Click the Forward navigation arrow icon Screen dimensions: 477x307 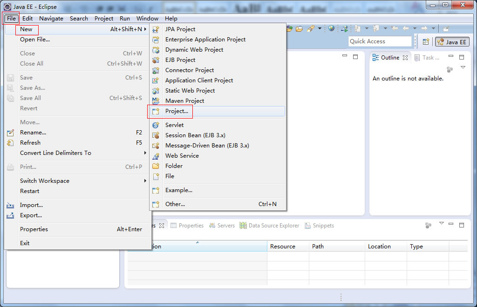[424, 28]
